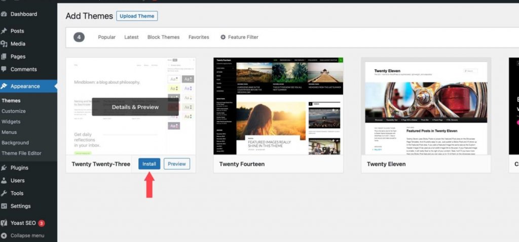Open the Widgets submenu link
This screenshot has width=519, height=242.
[11, 122]
